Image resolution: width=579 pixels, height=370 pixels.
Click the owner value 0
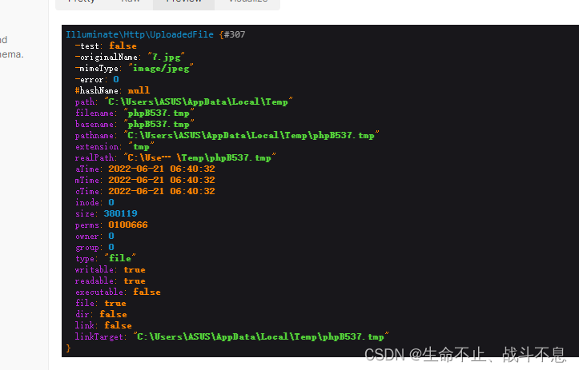(111, 236)
